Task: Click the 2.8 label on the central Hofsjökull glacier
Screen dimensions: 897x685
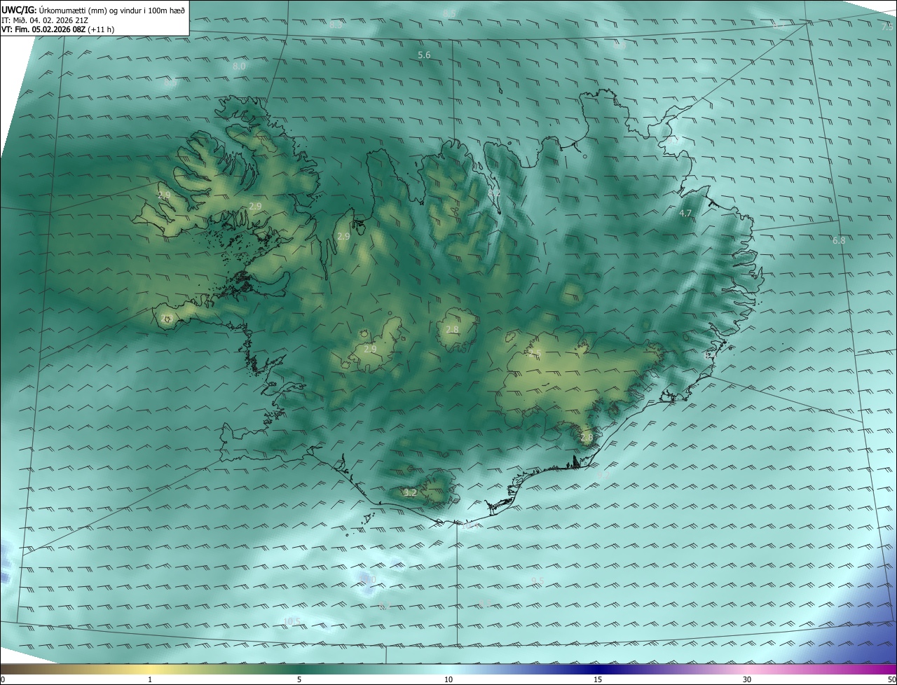Action: point(452,329)
